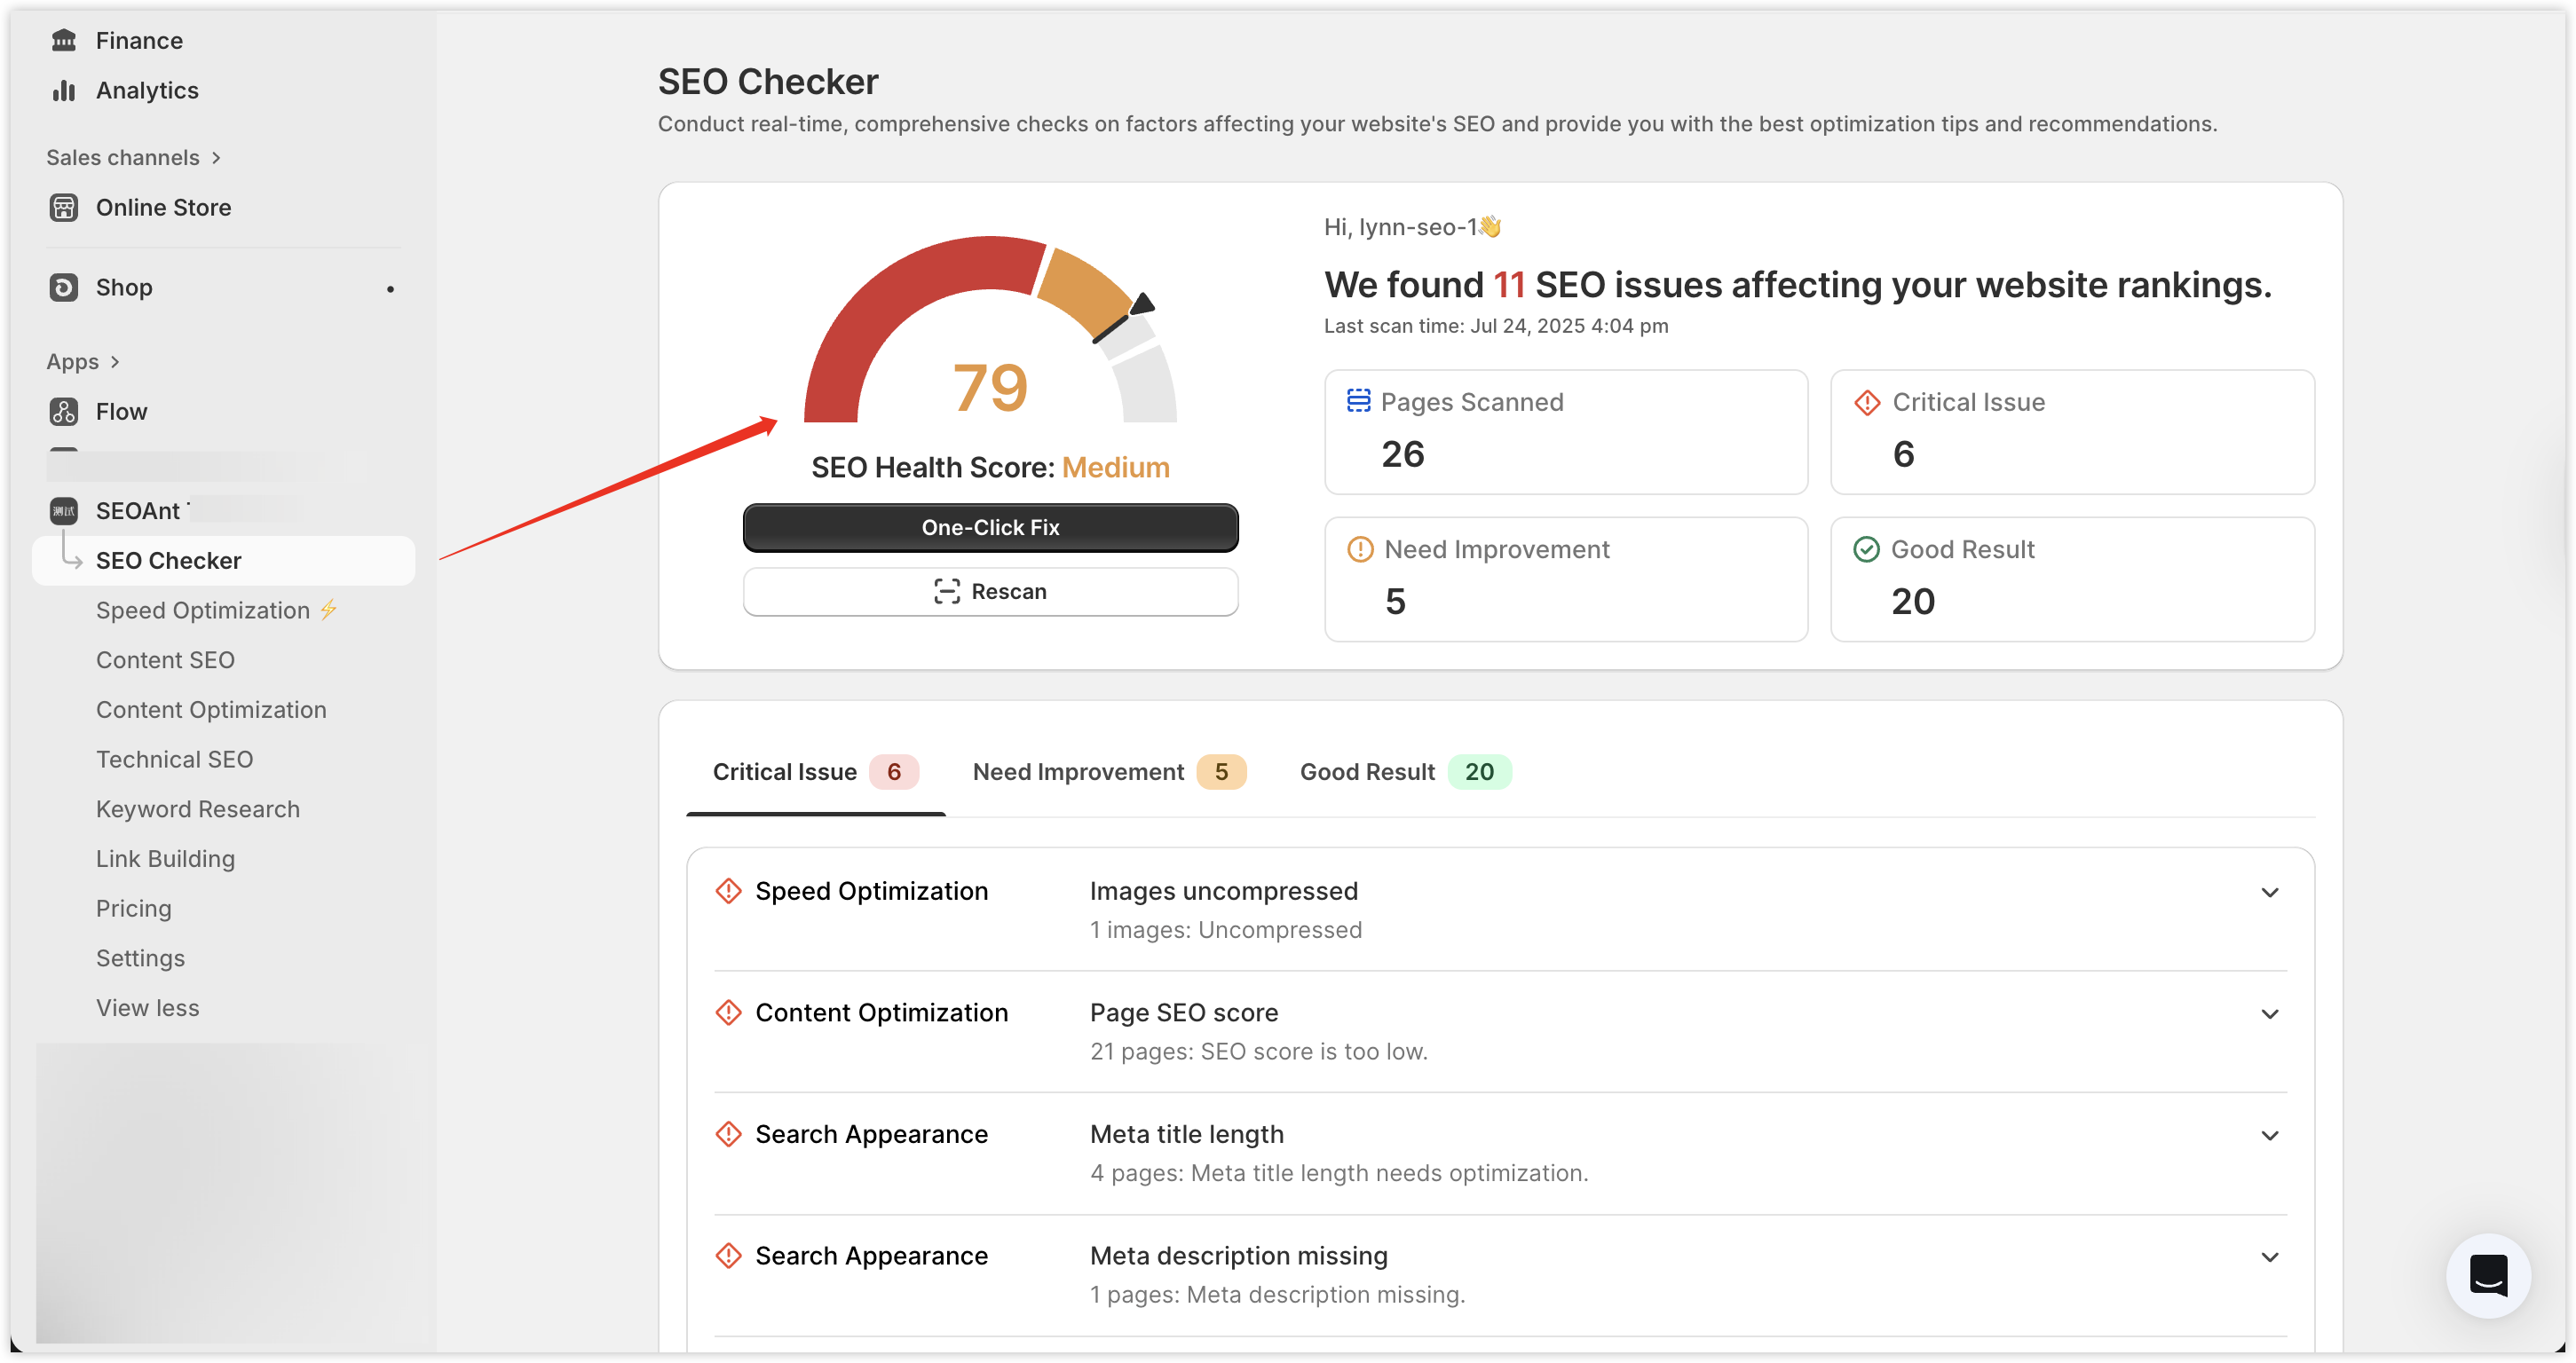This screenshot has height=1363, width=2576.
Task: Expand the Meta description missing row
Action: point(2269,1257)
